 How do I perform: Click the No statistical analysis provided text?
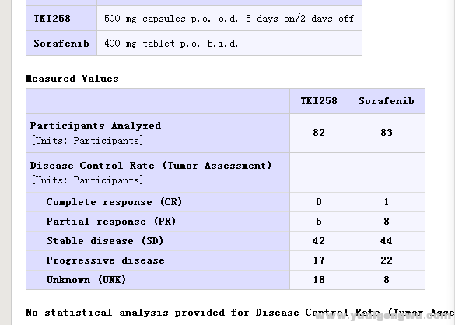[x=240, y=313]
